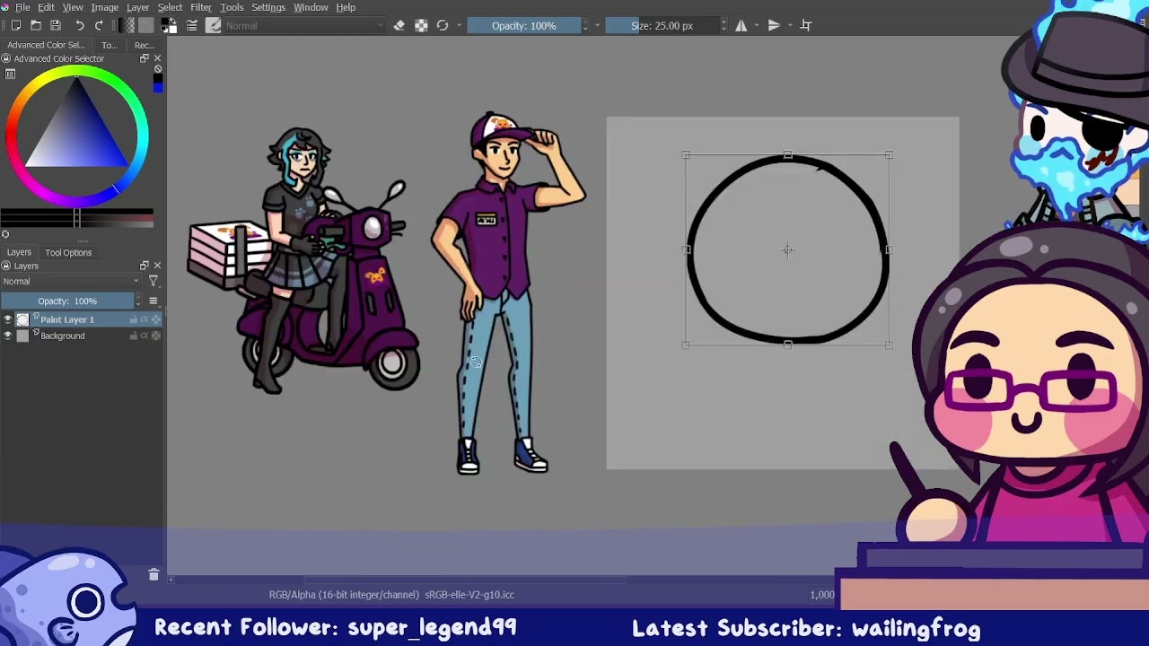Open the Window menu

tap(311, 7)
